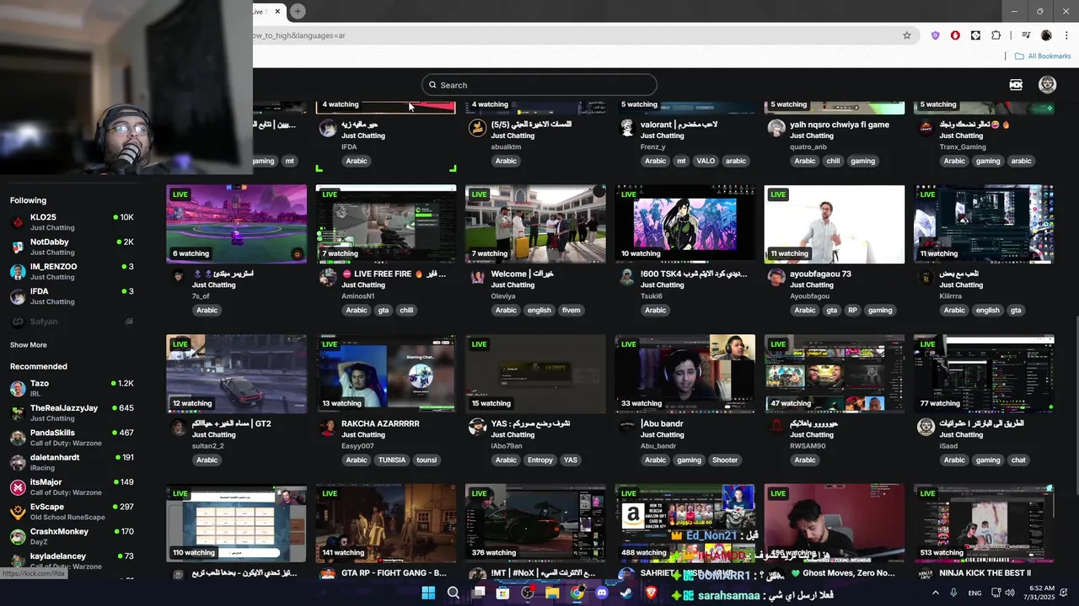The image size is (1079, 606).
Task: Open Brave browser from taskbar
Action: click(x=652, y=593)
